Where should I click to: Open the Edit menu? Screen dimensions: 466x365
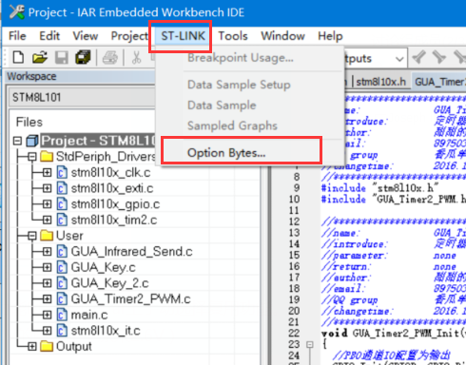click(49, 36)
